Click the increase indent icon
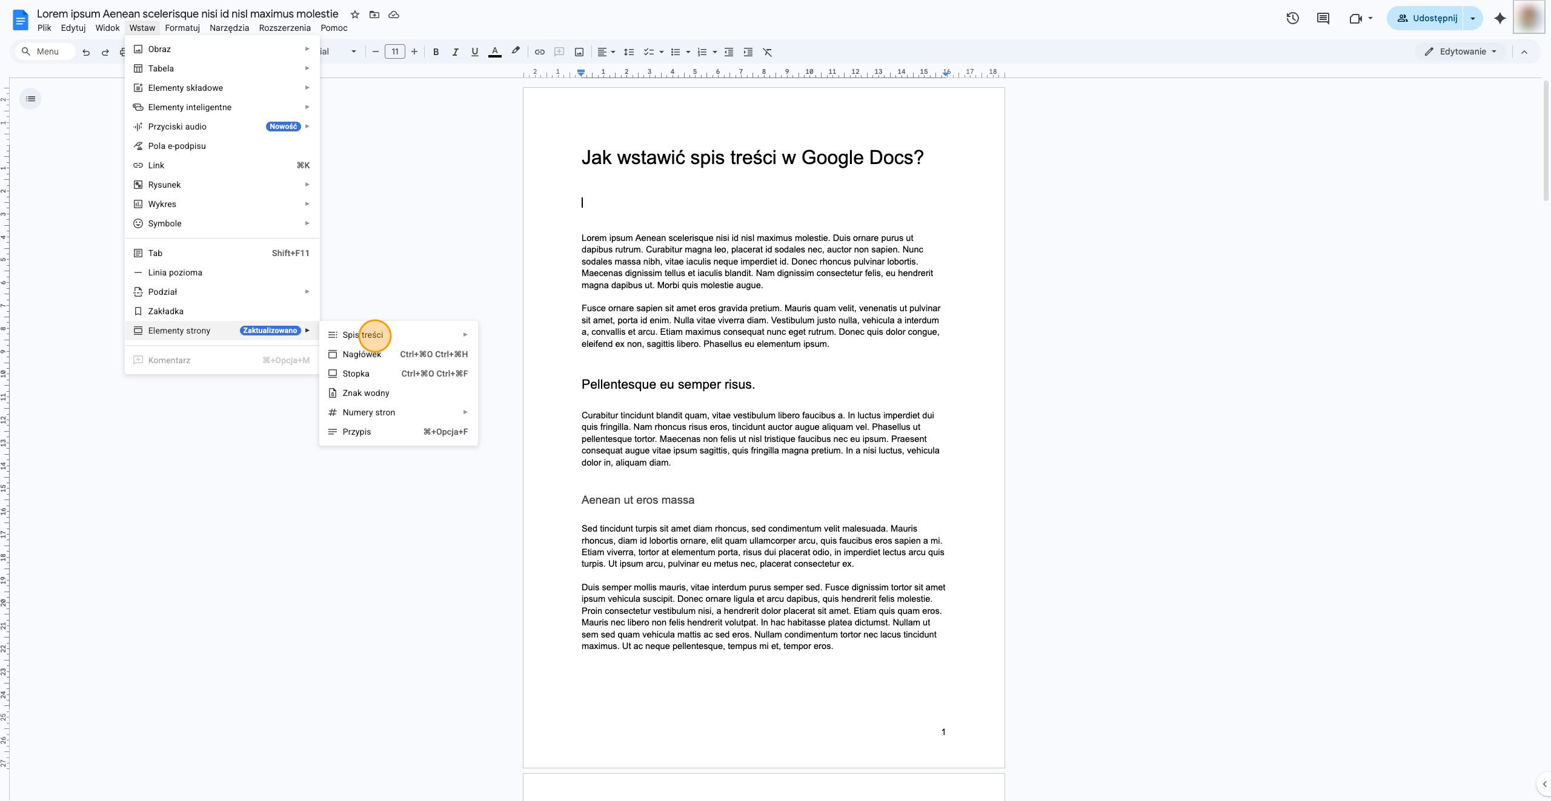Screen dimensions: 1551x801 point(748,52)
